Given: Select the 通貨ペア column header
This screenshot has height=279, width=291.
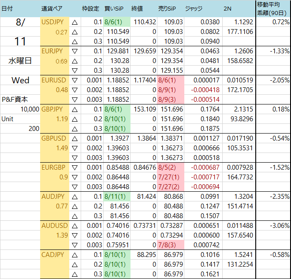Looking at the screenshot, I should pyautogui.click(x=52, y=8).
